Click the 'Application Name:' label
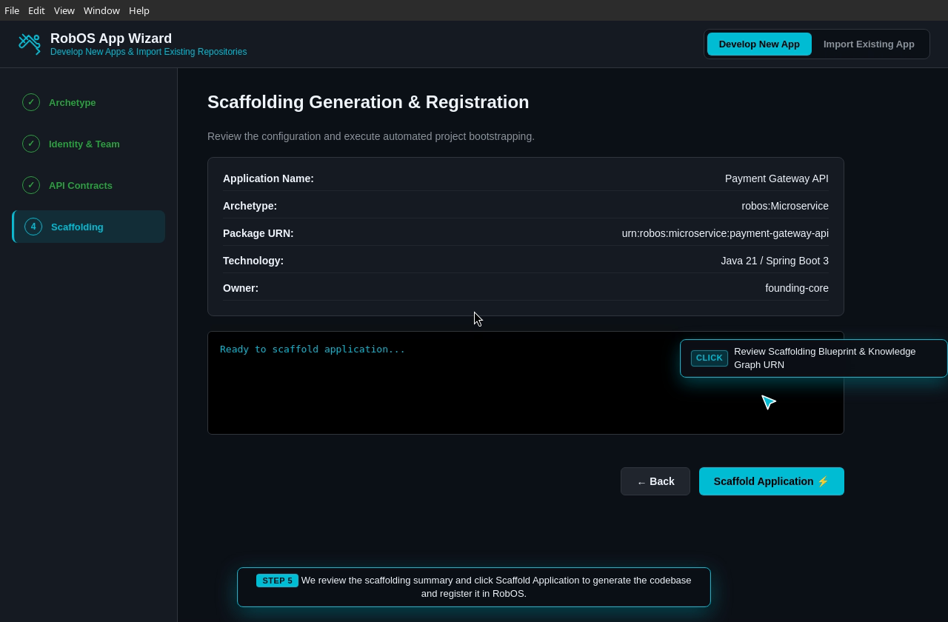The height and width of the screenshot is (622, 948). point(268,178)
